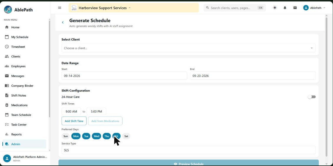Click the Admin shield icon
The height and width of the screenshot is (166, 333).
coord(7,144)
